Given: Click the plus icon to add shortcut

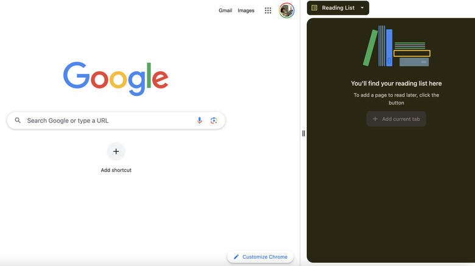Looking at the screenshot, I should 116,151.
